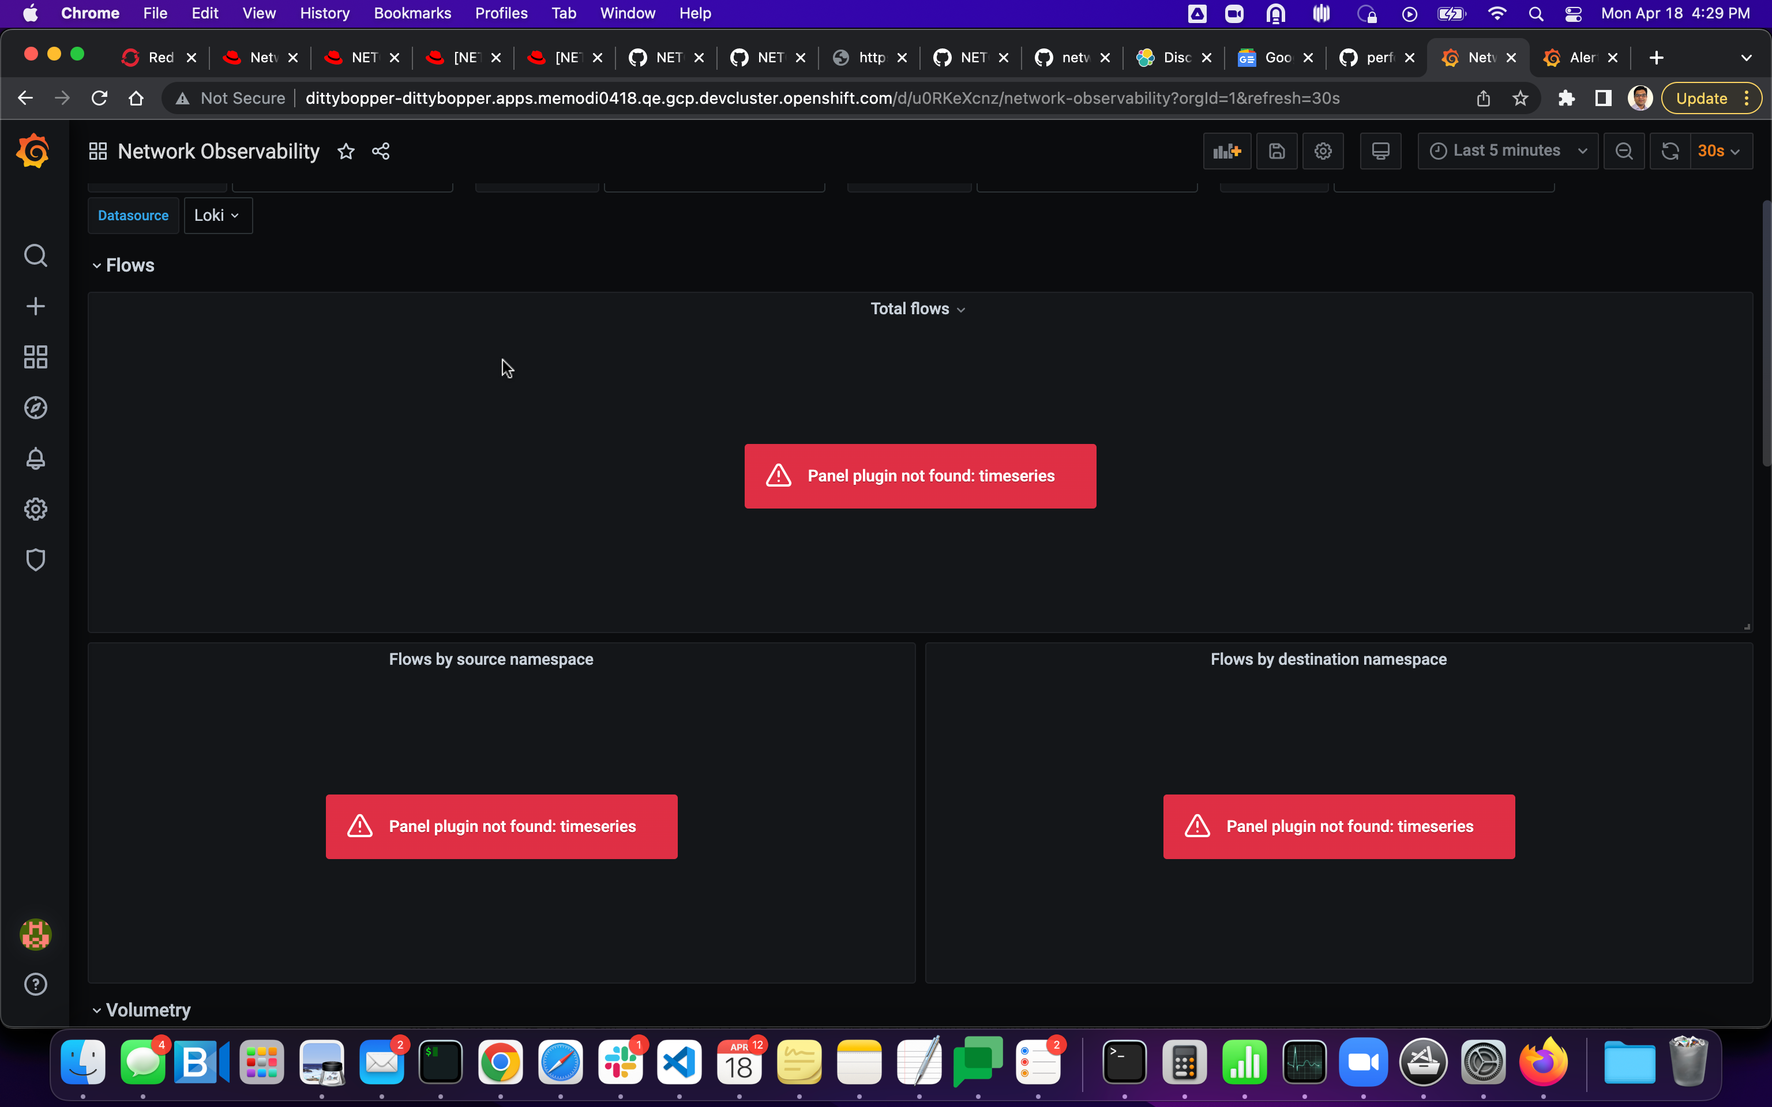Click the Add panel toolbar icon
1772x1107 pixels.
1226,151
